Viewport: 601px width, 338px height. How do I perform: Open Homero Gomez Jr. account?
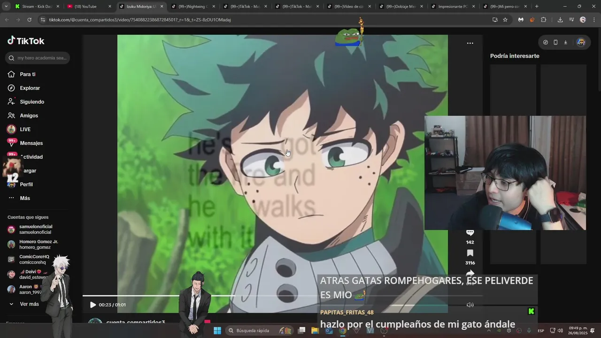[39, 244]
